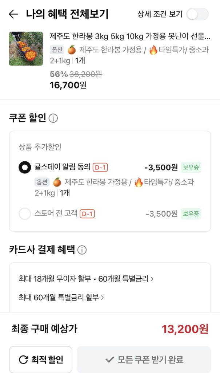Select the 스토어 전 고객 coupon radio
Image resolution: width=220 pixels, height=373 pixels.
coord(25,213)
